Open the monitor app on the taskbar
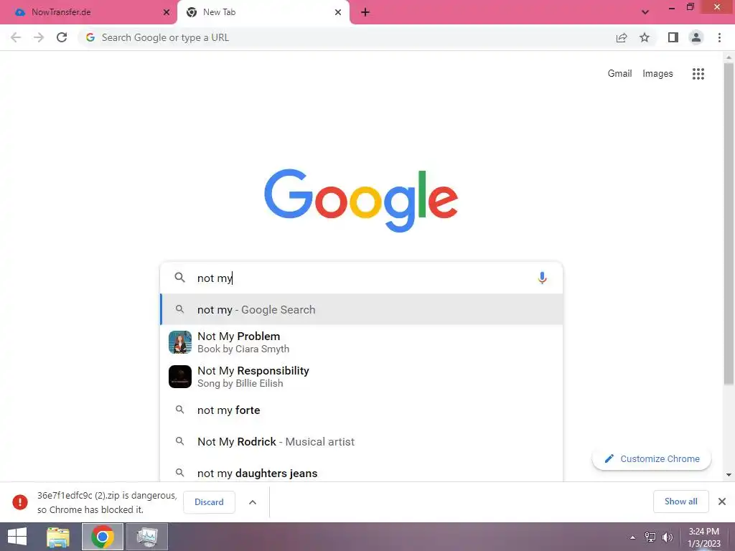Viewport: 735px width, 551px height. (x=148, y=537)
